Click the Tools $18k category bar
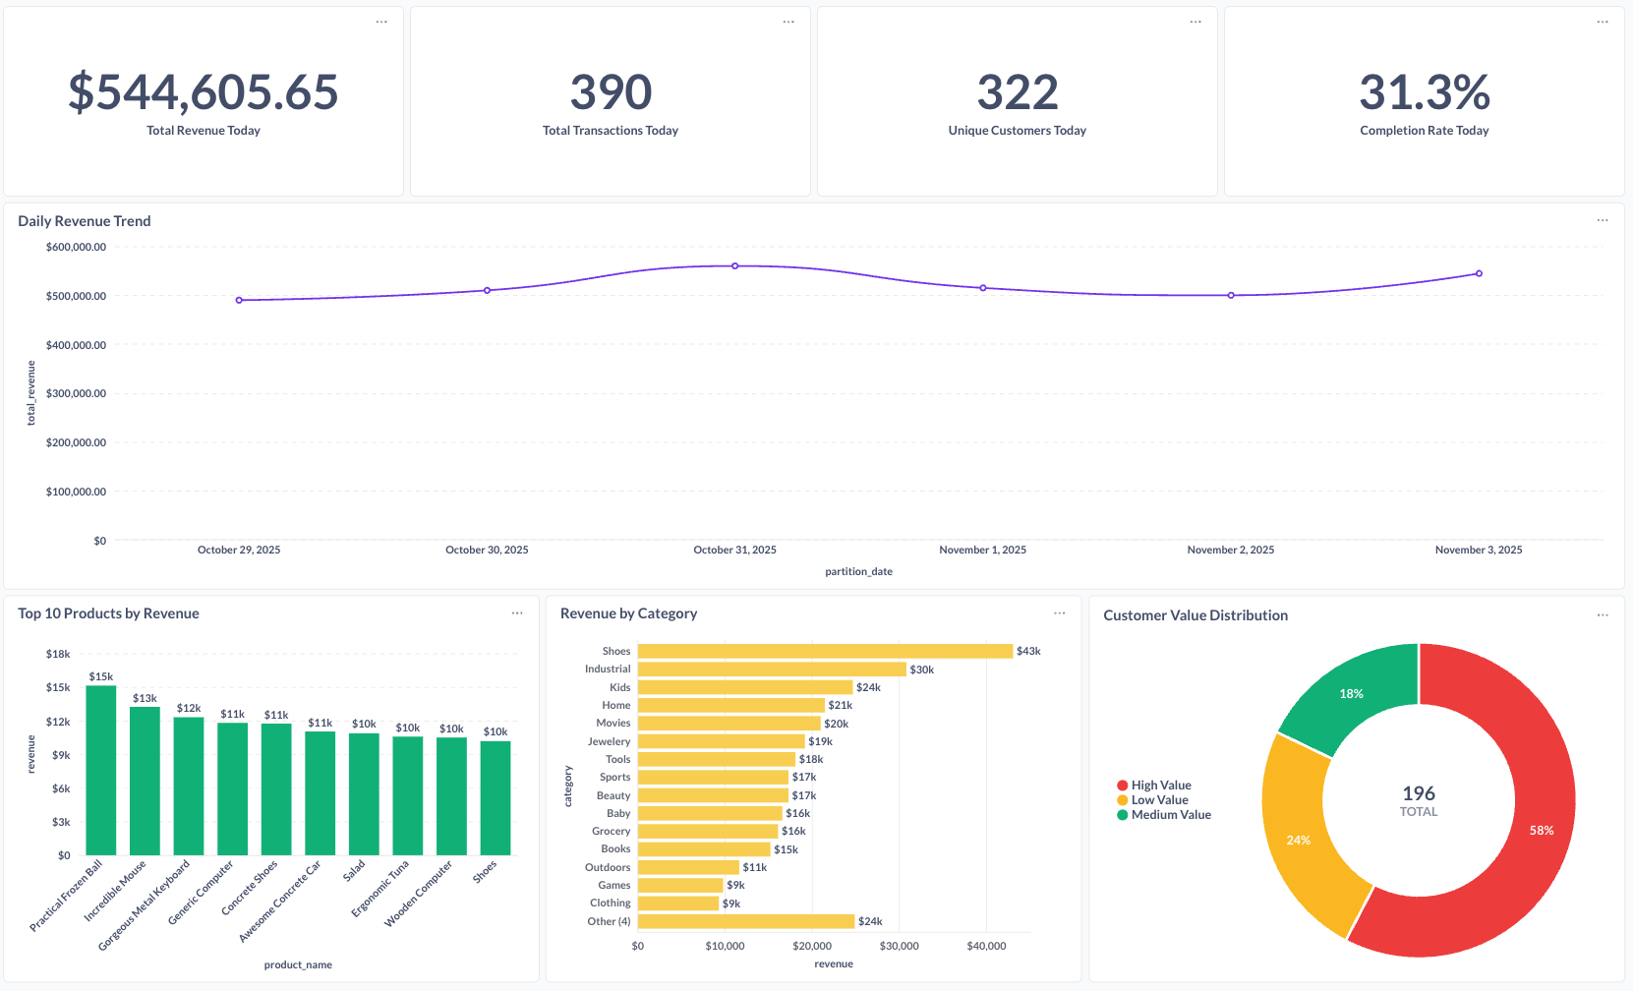This screenshot has height=991, width=1633. coord(717,759)
